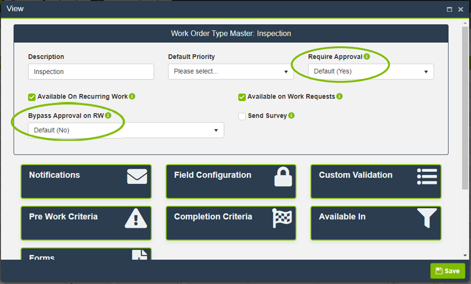Enable the Send Survey checkbox

pyautogui.click(x=242, y=116)
